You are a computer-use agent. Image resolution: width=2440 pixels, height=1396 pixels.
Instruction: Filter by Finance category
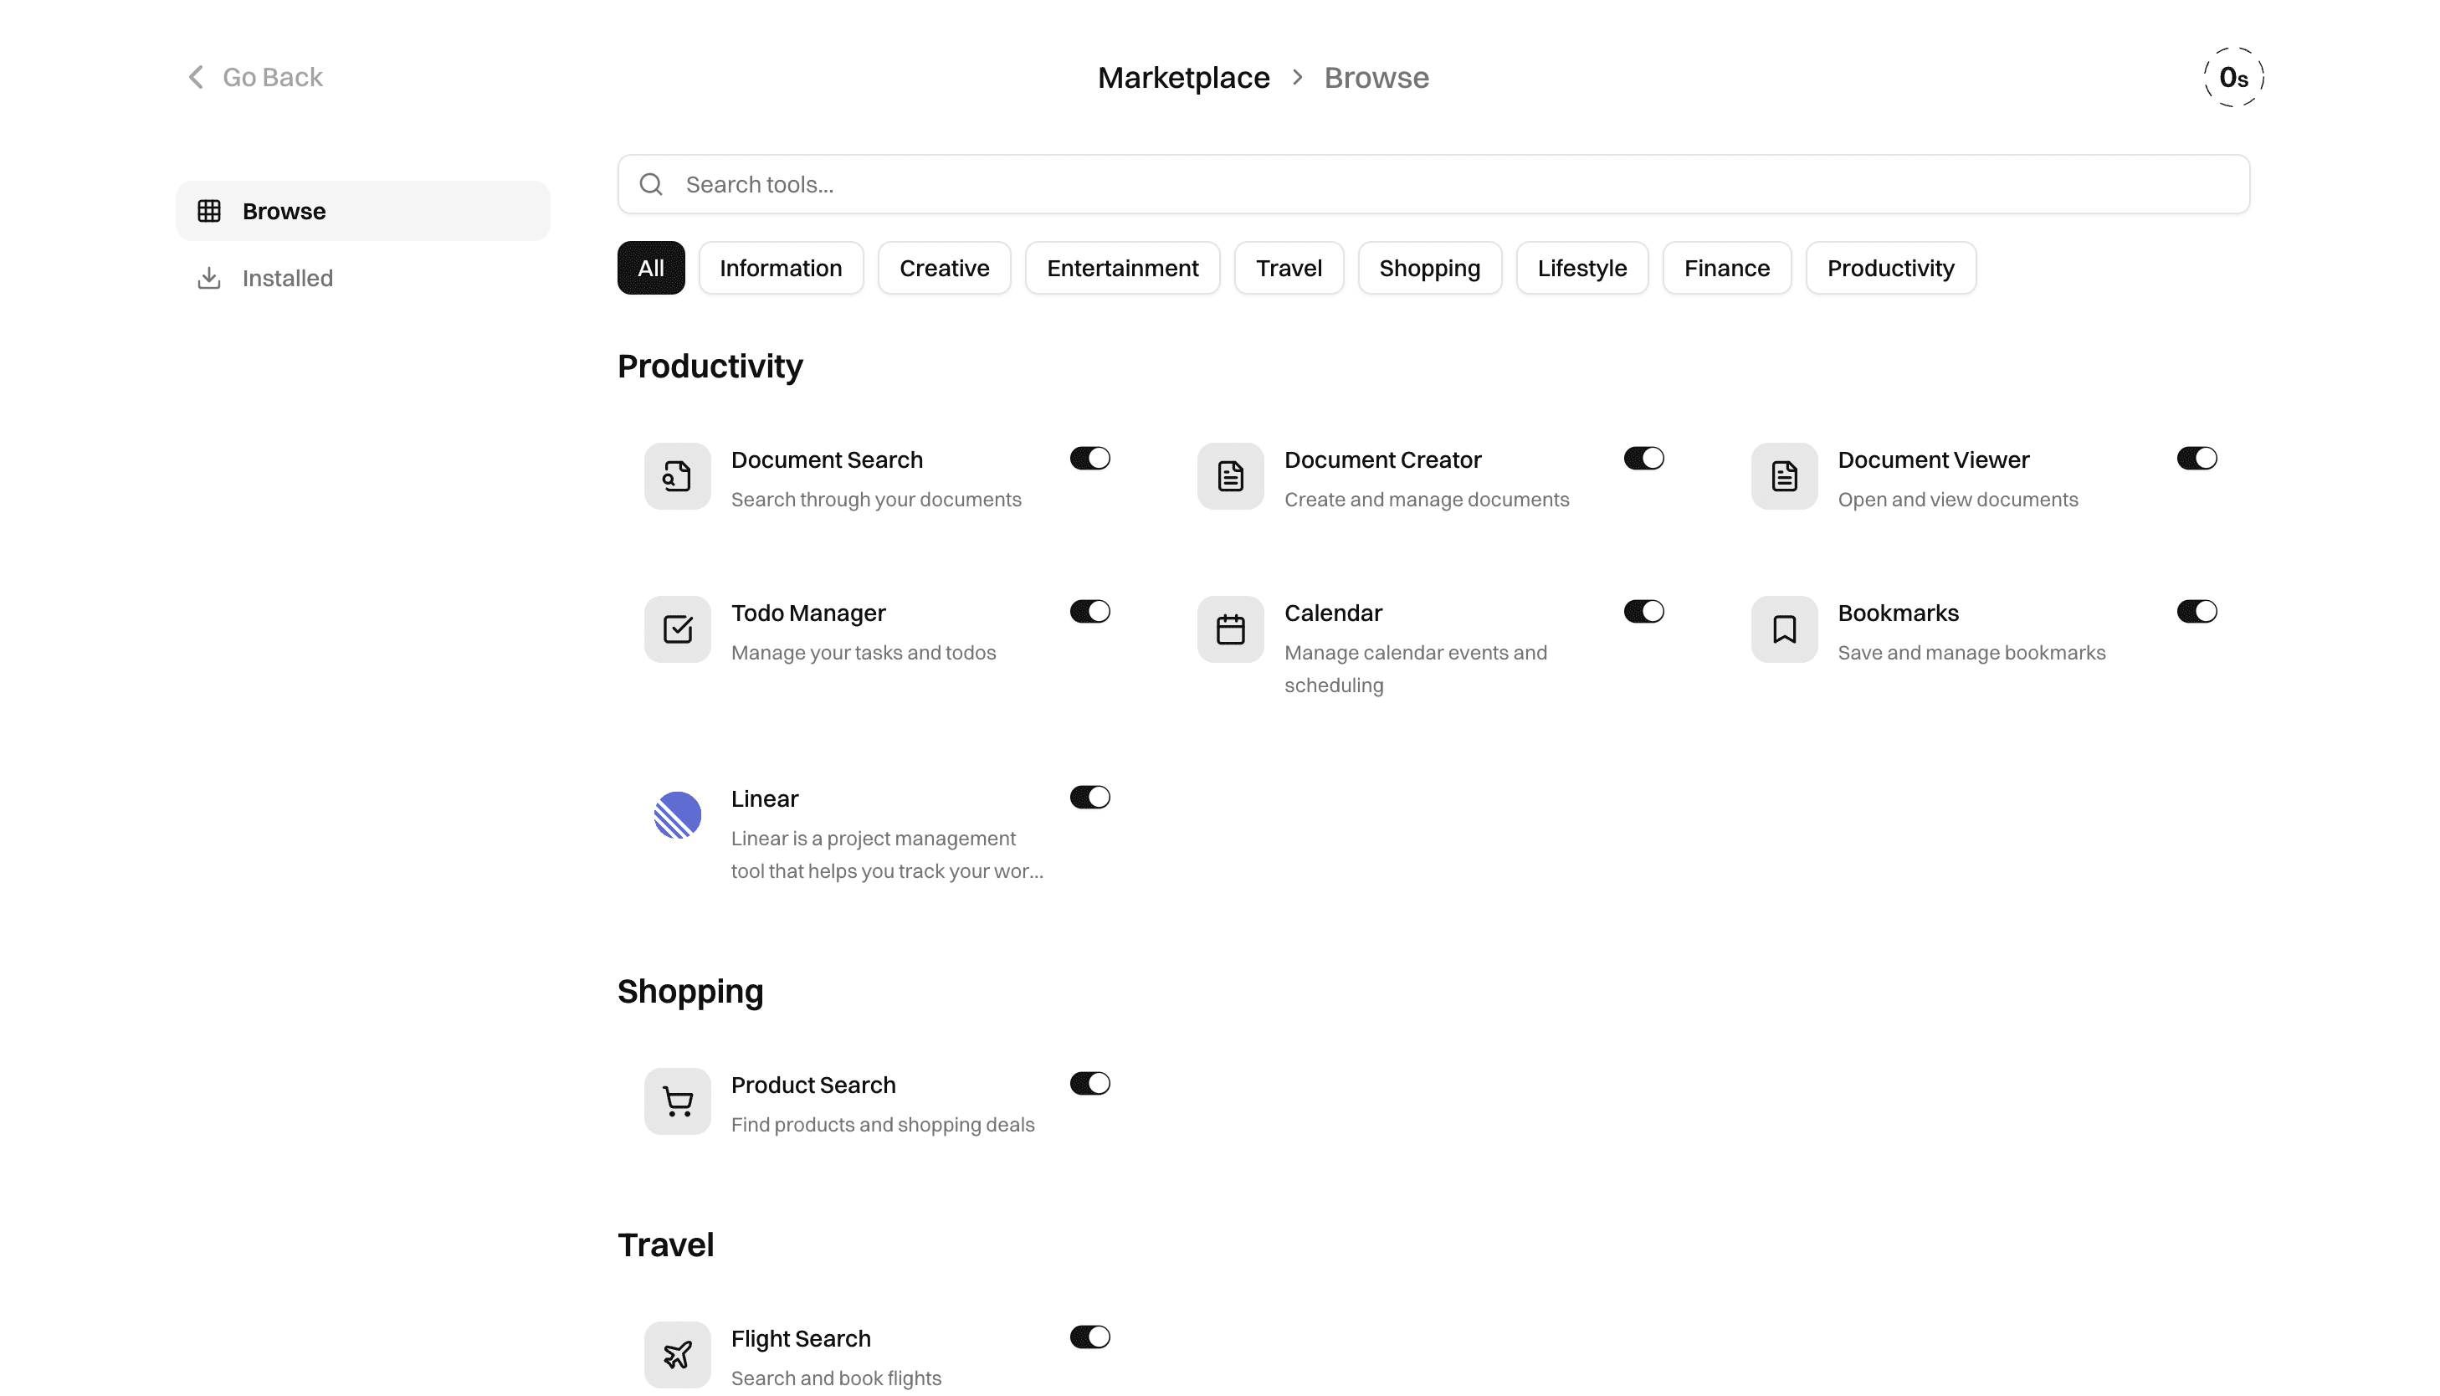point(1726,268)
